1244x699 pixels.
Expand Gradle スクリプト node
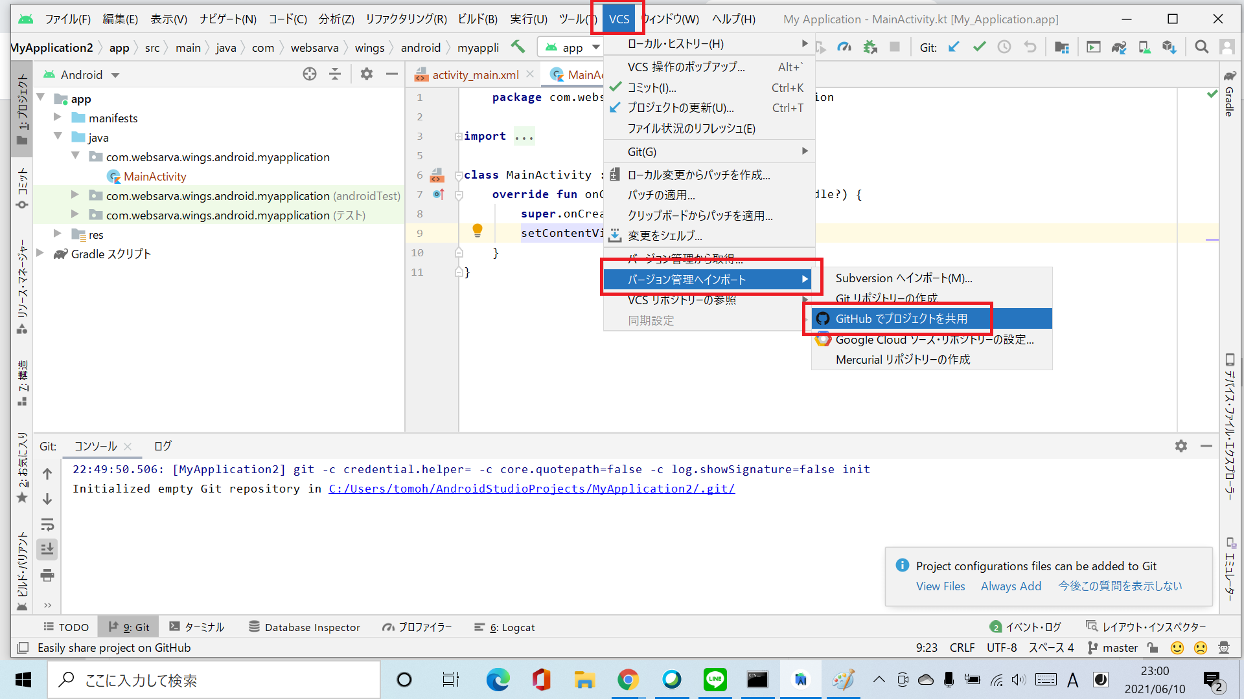[40, 254]
